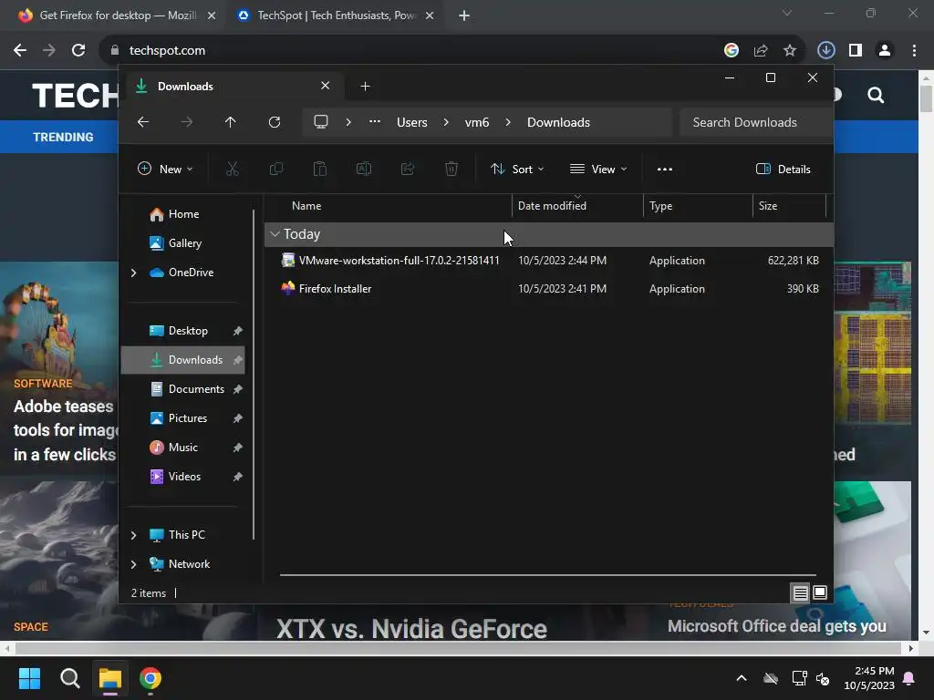Show hidden system tray icons
Screen dimensions: 934x700
(742, 678)
